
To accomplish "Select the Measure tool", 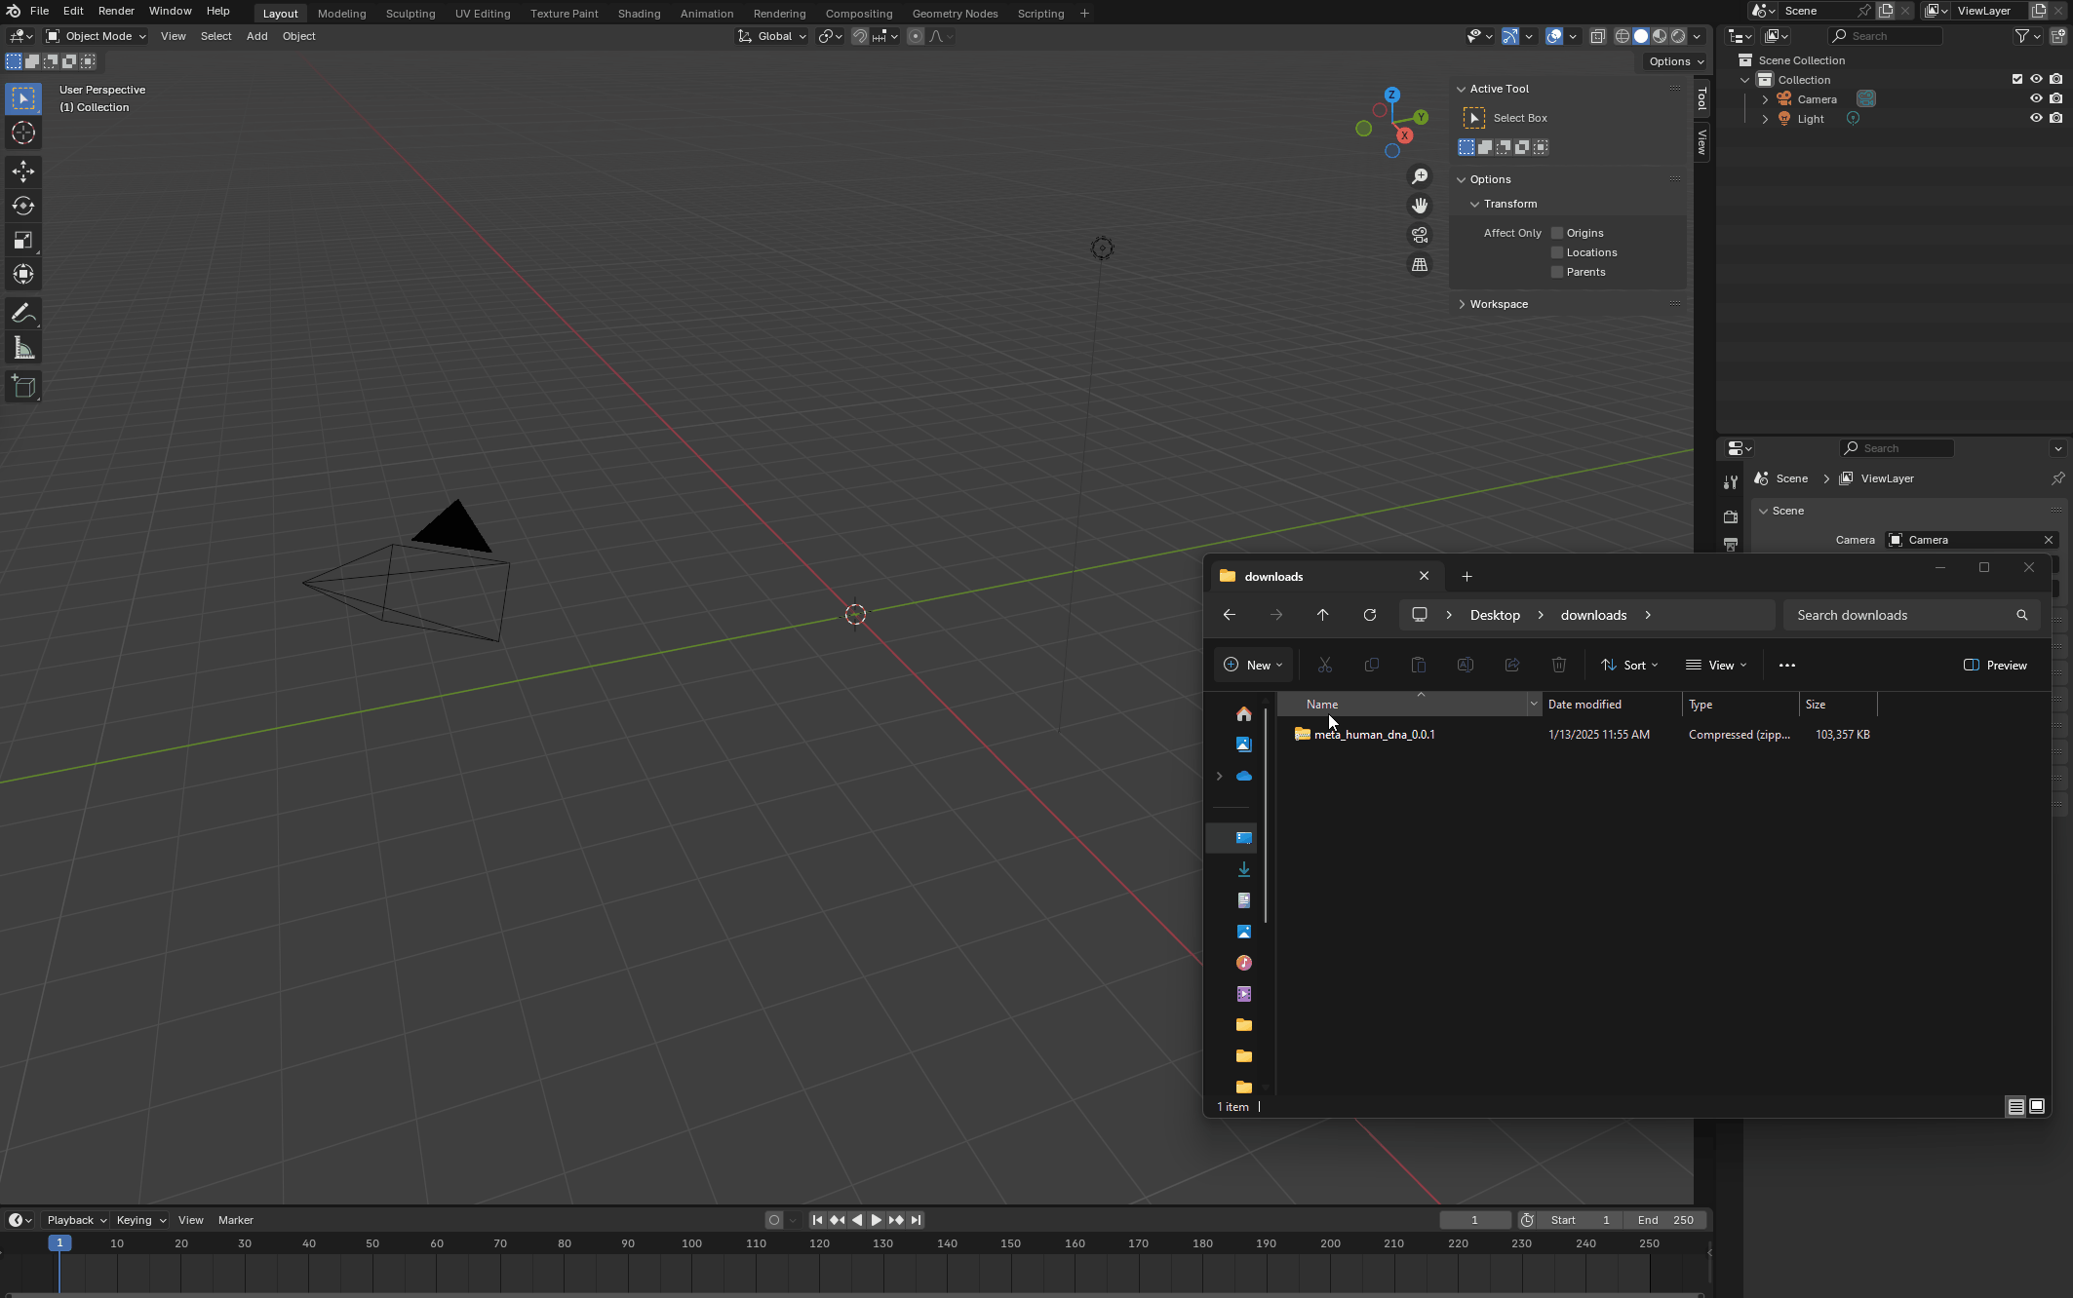I will click(x=23, y=349).
